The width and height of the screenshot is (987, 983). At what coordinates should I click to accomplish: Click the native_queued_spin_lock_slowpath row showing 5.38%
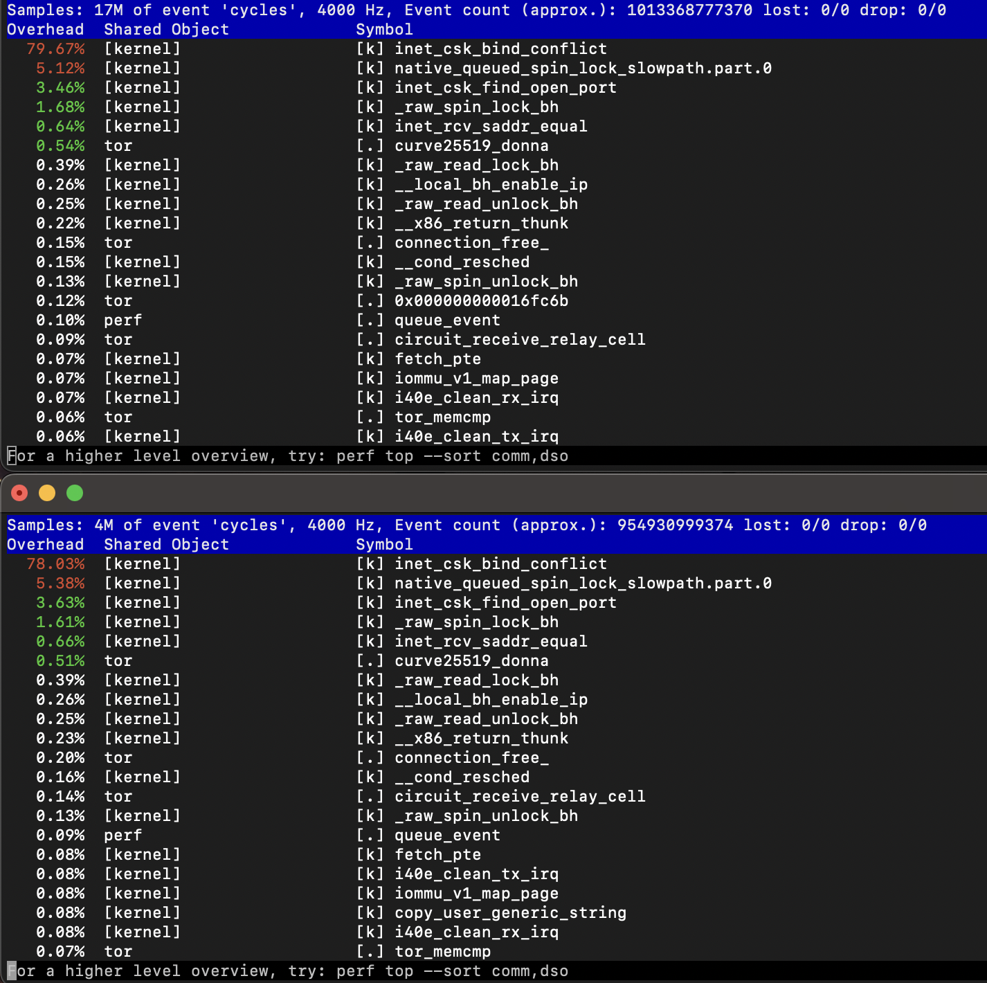click(x=582, y=584)
